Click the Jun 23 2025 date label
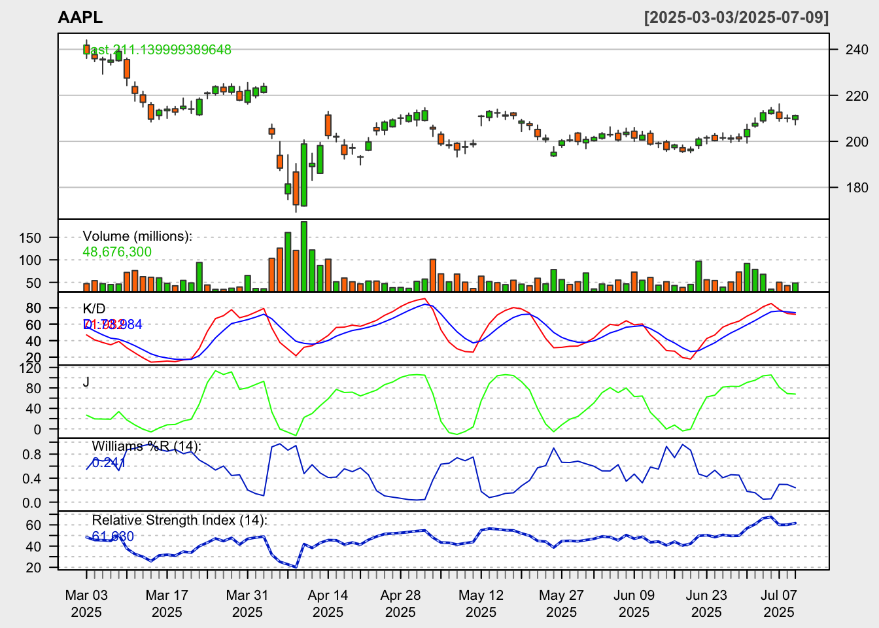This screenshot has height=628, width=879. [x=706, y=604]
